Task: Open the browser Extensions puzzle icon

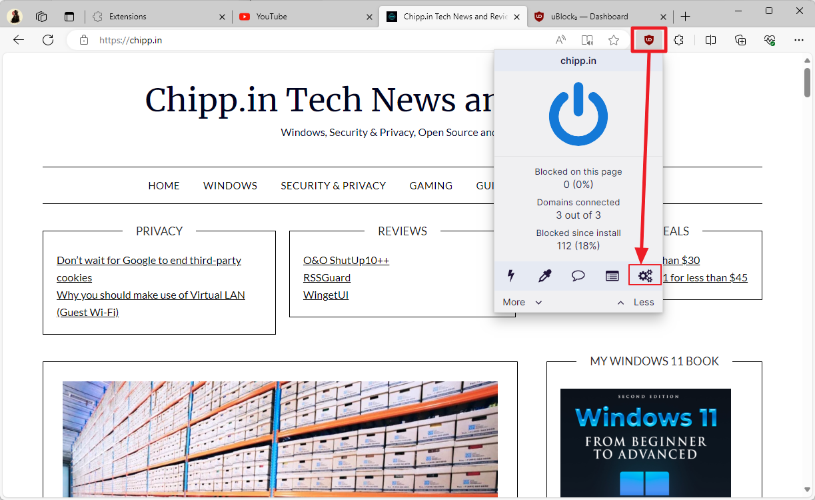Action: point(678,40)
